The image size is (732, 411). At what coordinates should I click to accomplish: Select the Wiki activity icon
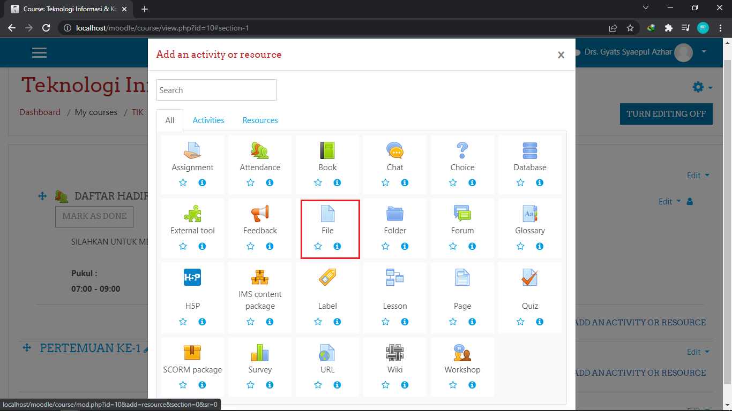395,353
